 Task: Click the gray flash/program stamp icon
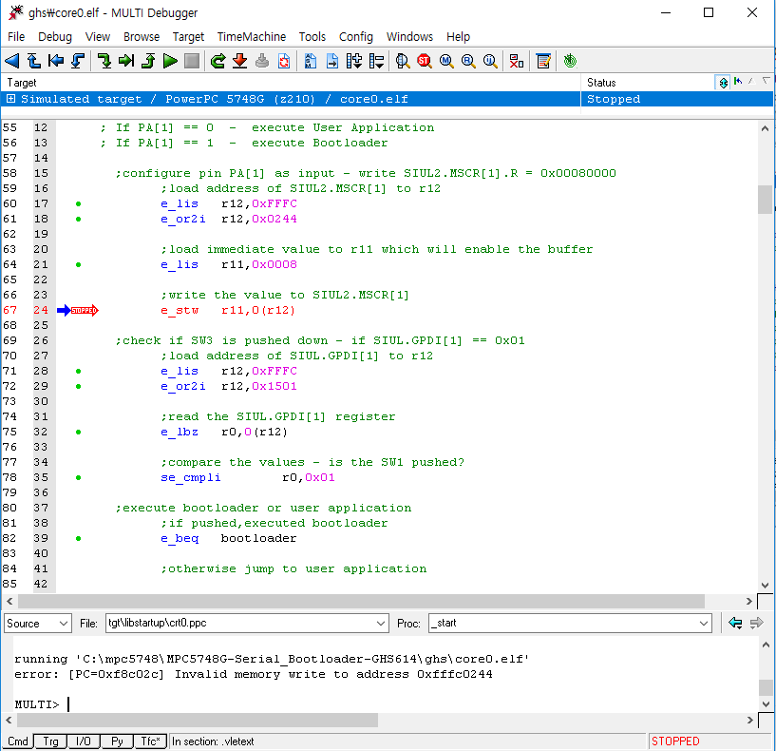(x=262, y=61)
